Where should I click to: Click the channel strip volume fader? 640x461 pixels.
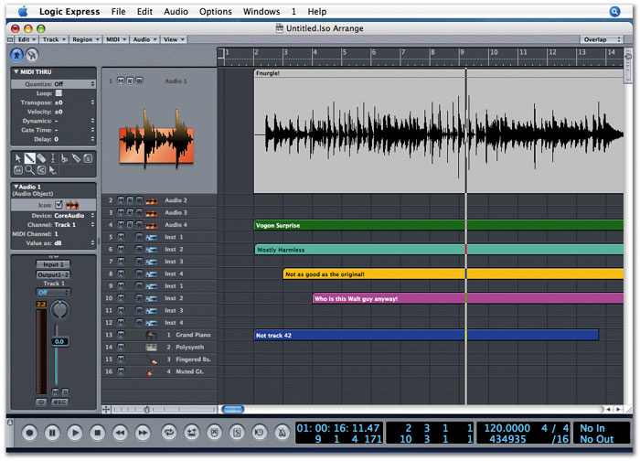[58, 341]
